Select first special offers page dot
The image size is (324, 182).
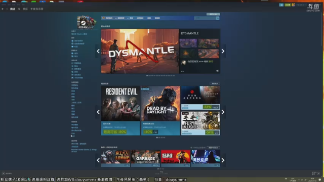[157, 138]
